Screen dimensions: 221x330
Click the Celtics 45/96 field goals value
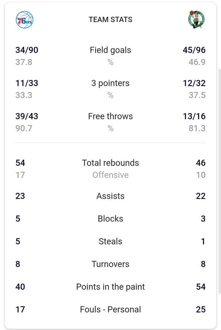tap(194, 50)
